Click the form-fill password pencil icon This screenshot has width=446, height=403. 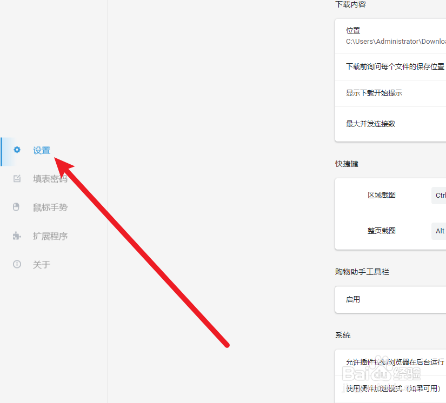16,179
